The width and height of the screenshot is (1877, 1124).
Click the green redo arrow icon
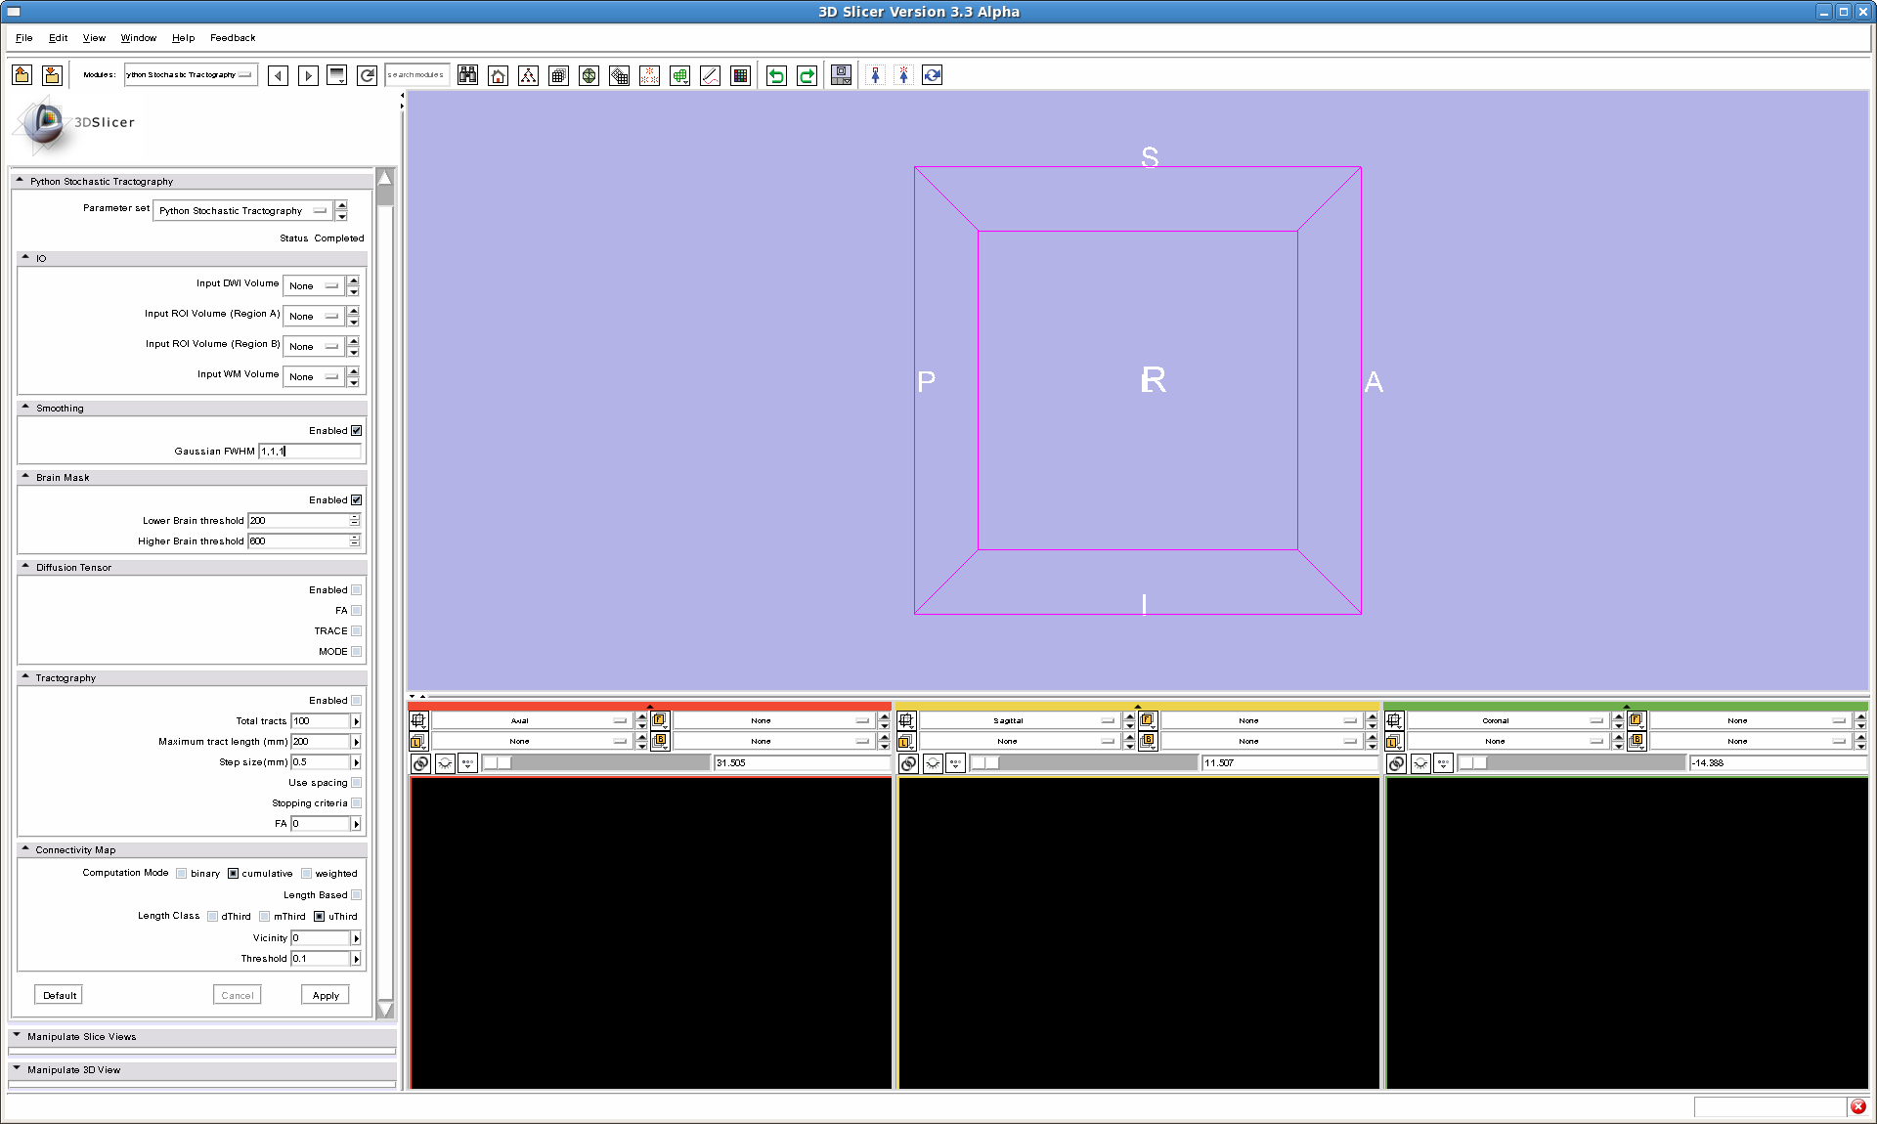point(807,75)
